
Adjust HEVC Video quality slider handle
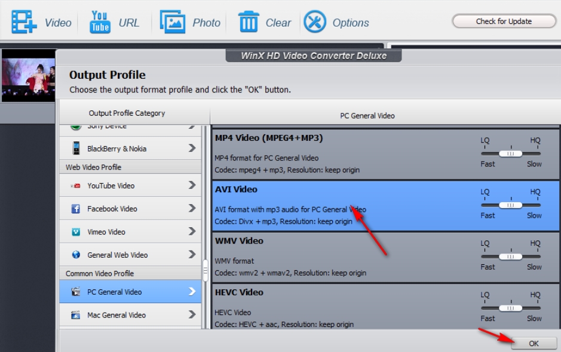[x=511, y=308]
